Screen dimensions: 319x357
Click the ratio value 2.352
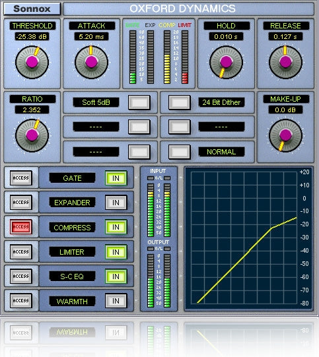[x=32, y=110]
